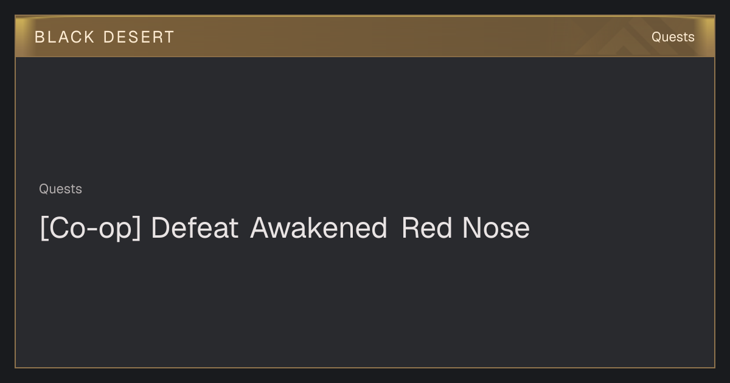Click the BLACK DESERT logo text
This screenshot has width=730, height=383.
point(104,37)
